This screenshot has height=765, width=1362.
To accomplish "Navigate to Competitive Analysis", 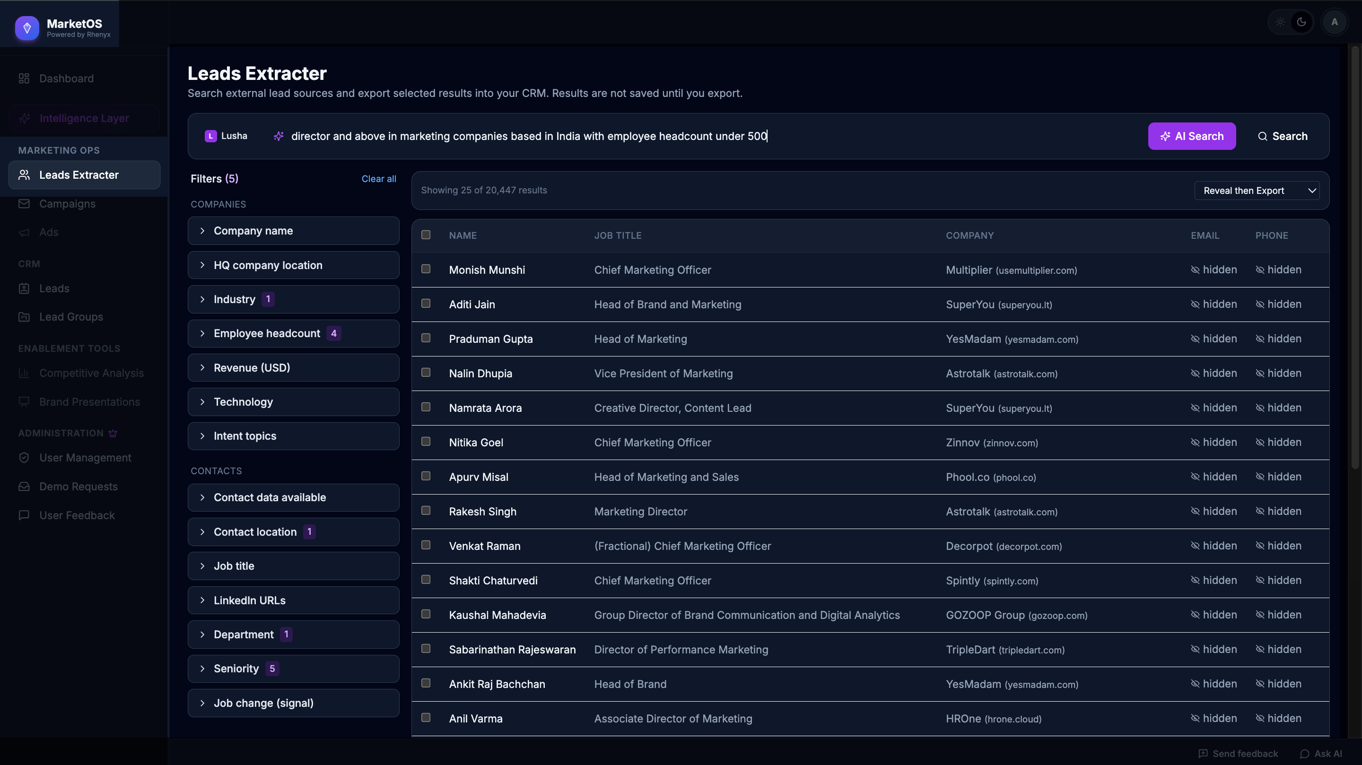I will [x=84, y=373].
